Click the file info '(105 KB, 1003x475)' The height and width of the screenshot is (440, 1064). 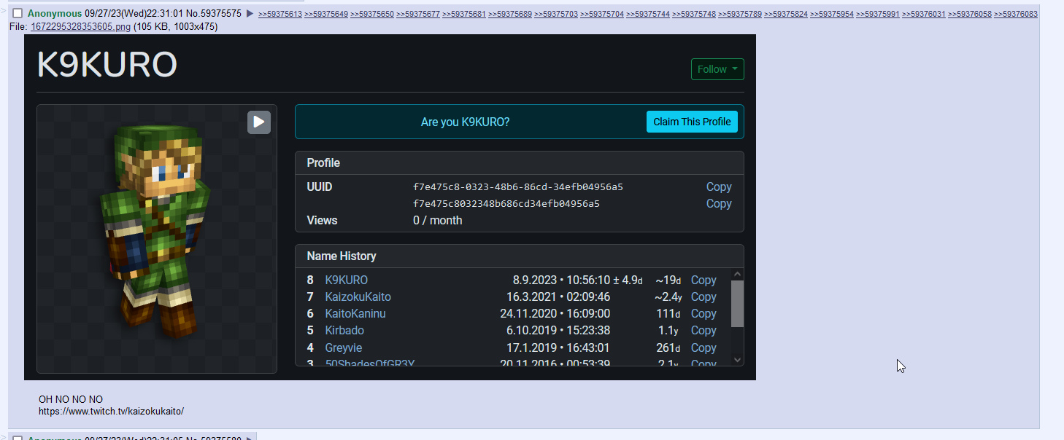[176, 27]
